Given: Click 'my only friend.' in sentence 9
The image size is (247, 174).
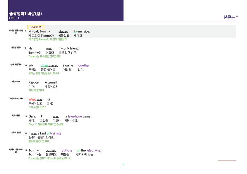Looking at the screenshot, I should click(69, 48).
